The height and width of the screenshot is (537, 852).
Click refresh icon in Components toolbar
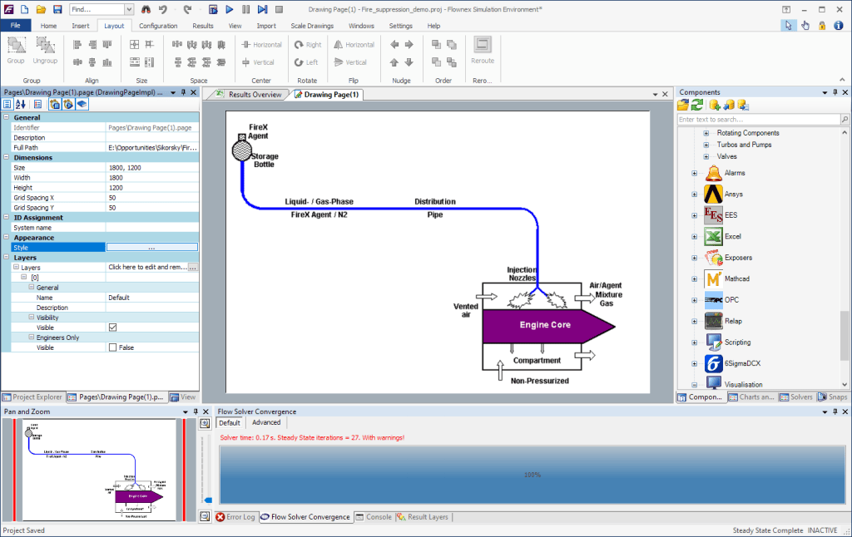pos(698,105)
